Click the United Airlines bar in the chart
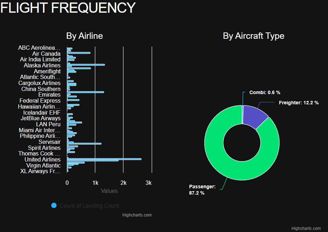 106,159
